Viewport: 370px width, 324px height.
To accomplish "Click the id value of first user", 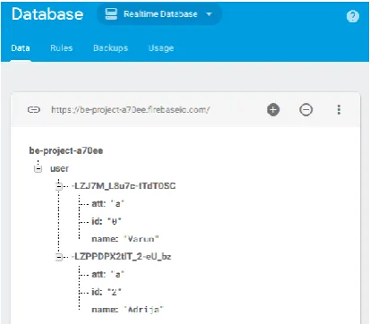I will coord(114,221).
